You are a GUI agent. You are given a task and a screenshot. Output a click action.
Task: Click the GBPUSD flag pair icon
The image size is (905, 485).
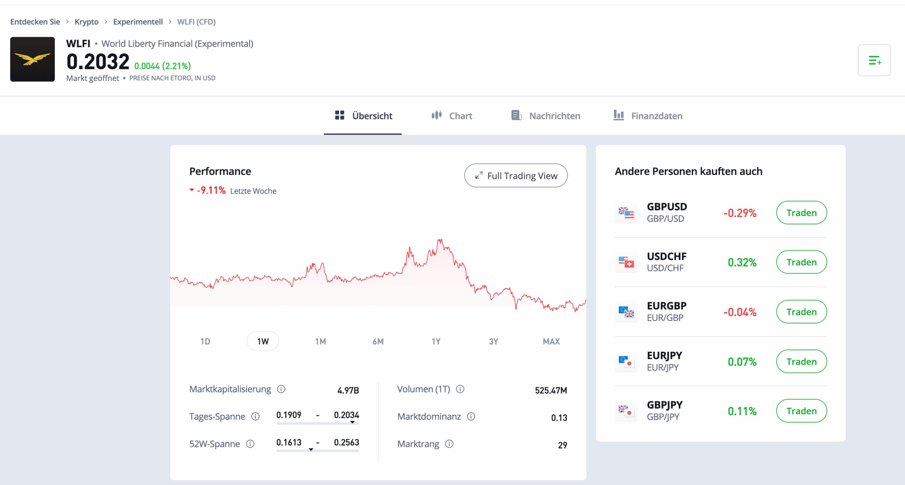click(626, 213)
